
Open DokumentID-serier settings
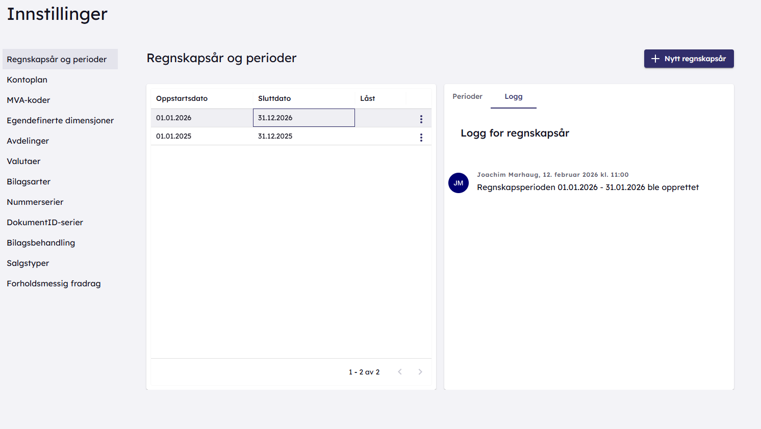tap(45, 222)
